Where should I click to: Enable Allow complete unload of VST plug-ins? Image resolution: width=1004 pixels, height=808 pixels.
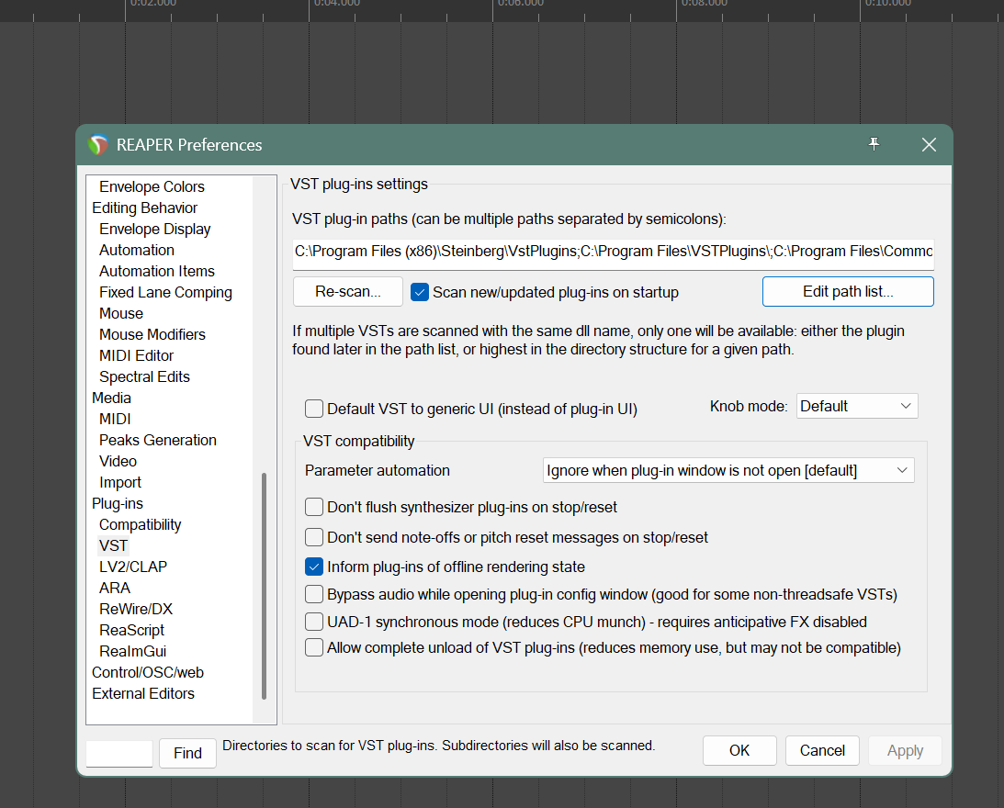315,647
